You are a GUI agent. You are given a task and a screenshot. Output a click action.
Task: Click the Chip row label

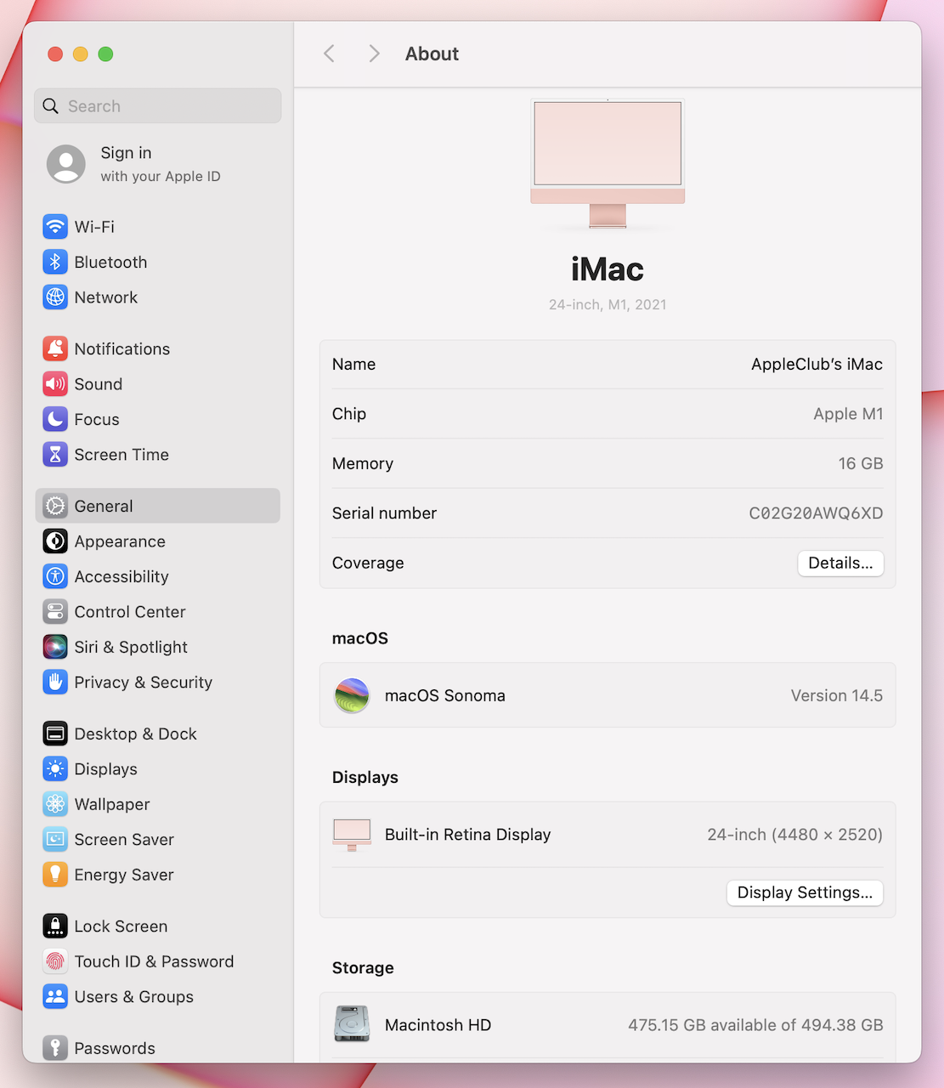coord(349,414)
